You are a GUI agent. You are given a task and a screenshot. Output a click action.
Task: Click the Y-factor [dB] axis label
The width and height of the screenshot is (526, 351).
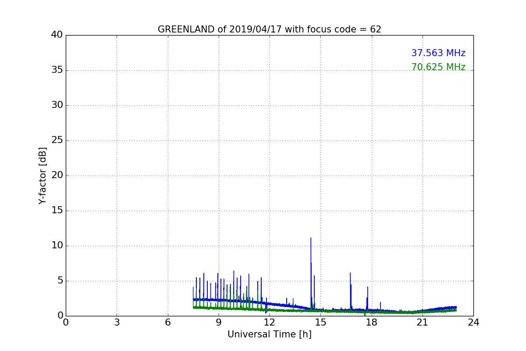point(43,175)
